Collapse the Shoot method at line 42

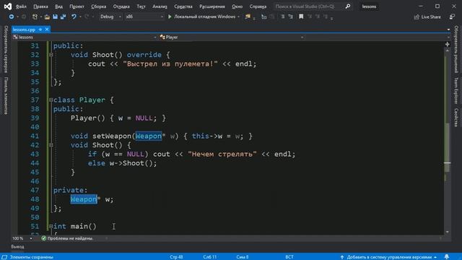coord(51,145)
